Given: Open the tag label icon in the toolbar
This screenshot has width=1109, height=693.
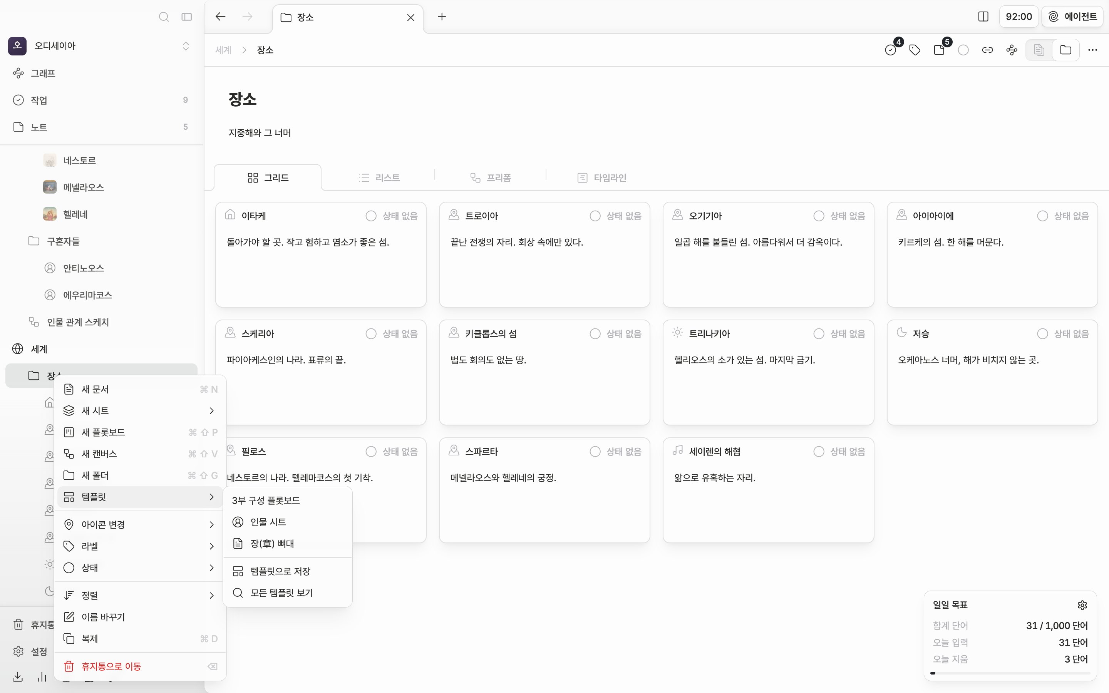Looking at the screenshot, I should pyautogui.click(x=915, y=50).
